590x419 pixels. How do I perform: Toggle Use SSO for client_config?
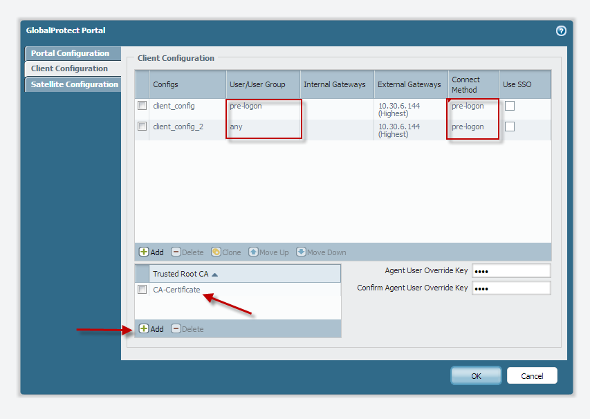[510, 106]
